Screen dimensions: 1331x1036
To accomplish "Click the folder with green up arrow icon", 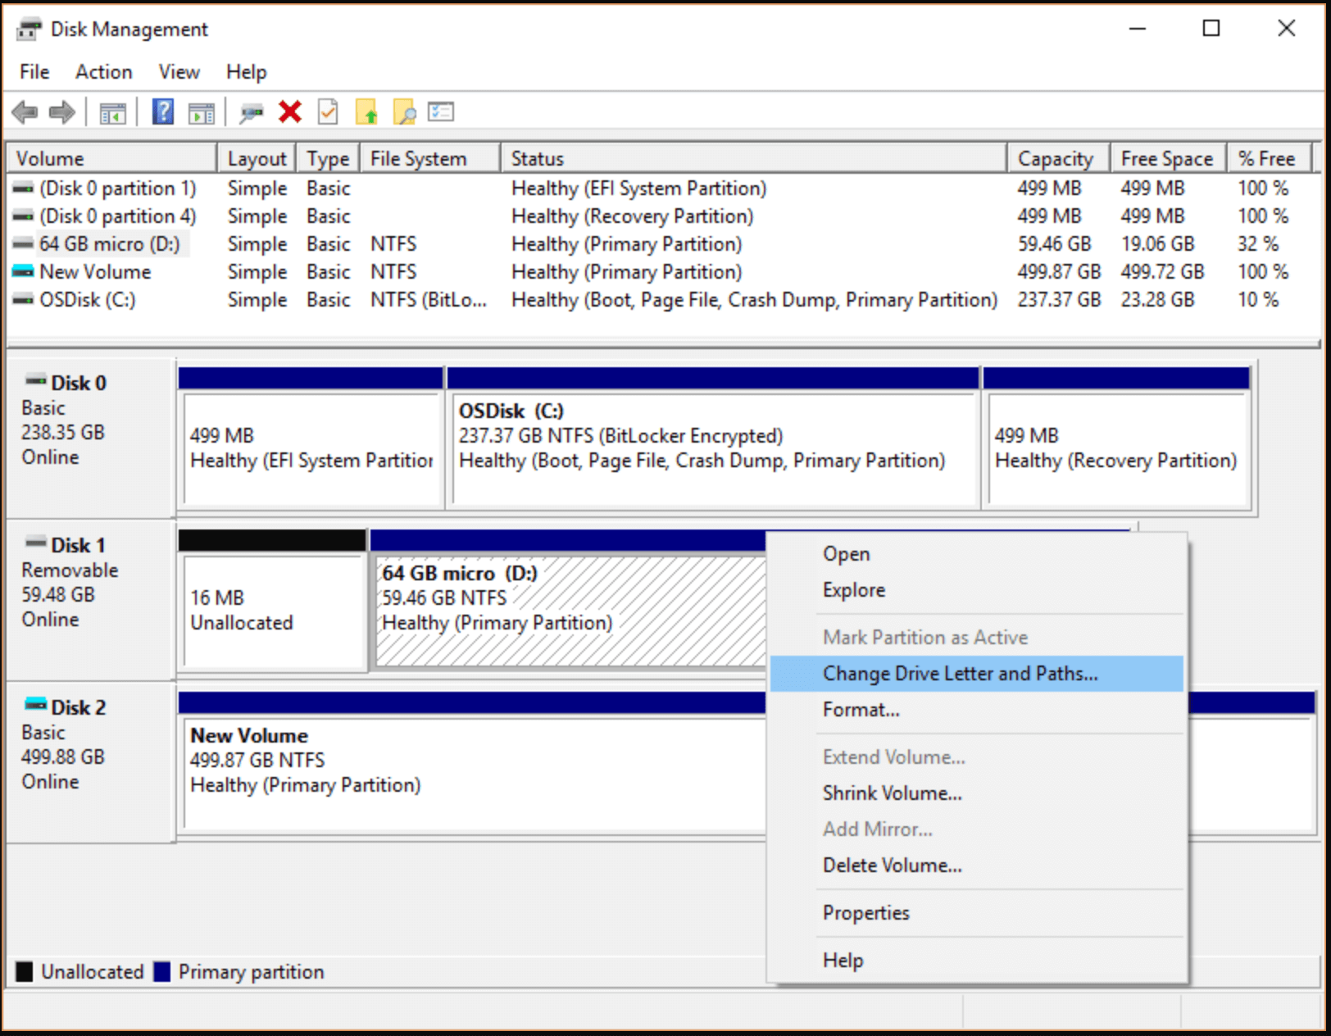I will pos(367,112).
